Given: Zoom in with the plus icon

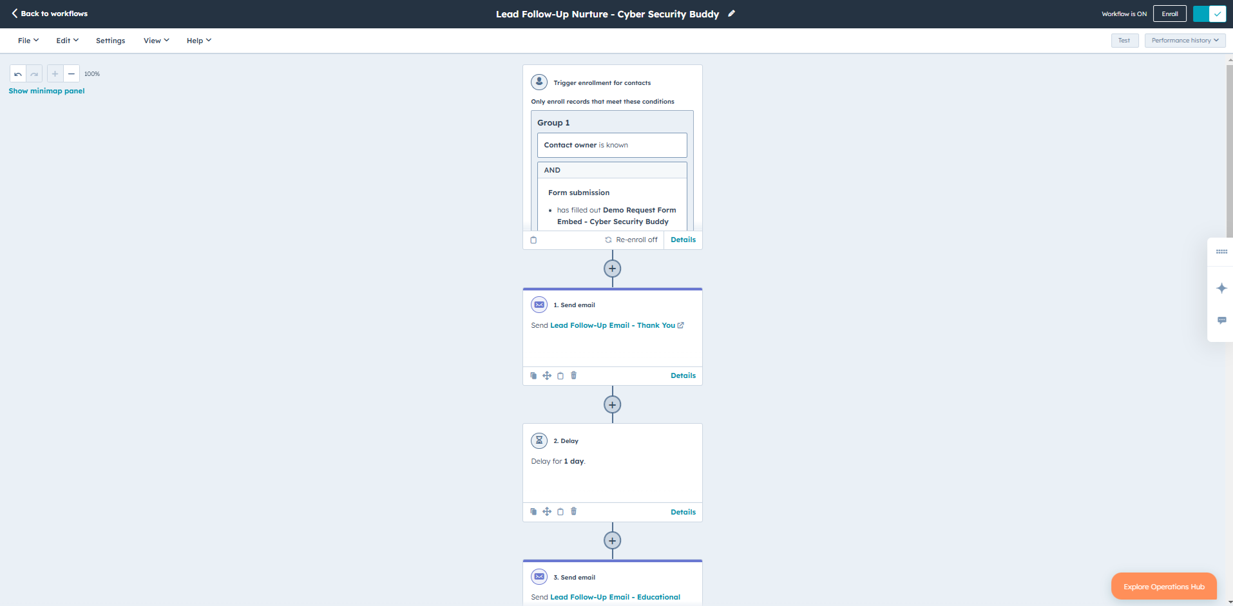Looking at the screenshot, I should click(55, 74).
